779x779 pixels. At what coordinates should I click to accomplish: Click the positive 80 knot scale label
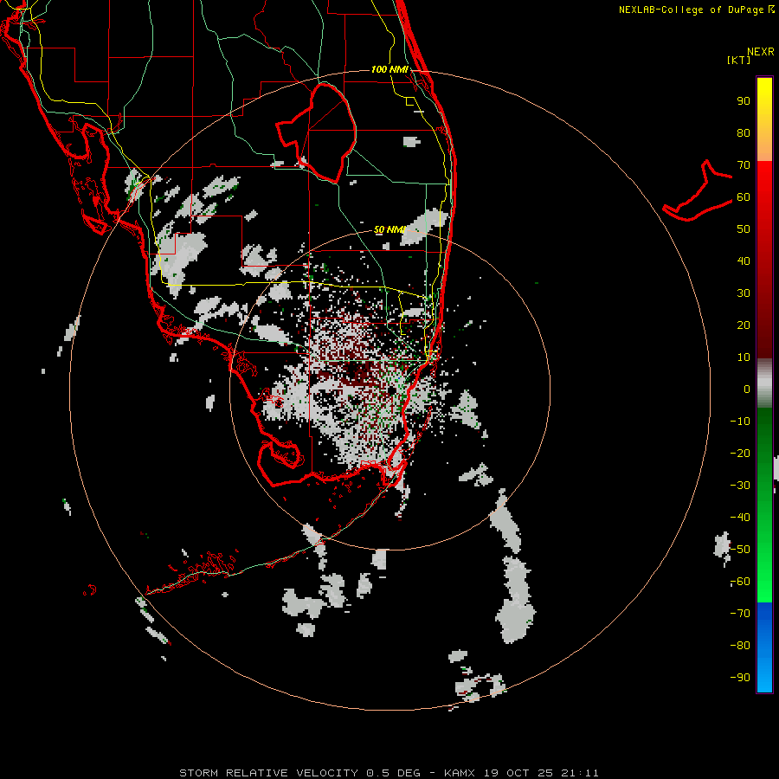tap(744, 133)
